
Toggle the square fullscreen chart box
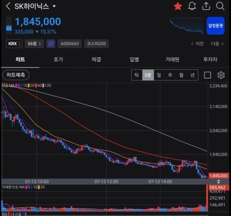coord(207,75)
